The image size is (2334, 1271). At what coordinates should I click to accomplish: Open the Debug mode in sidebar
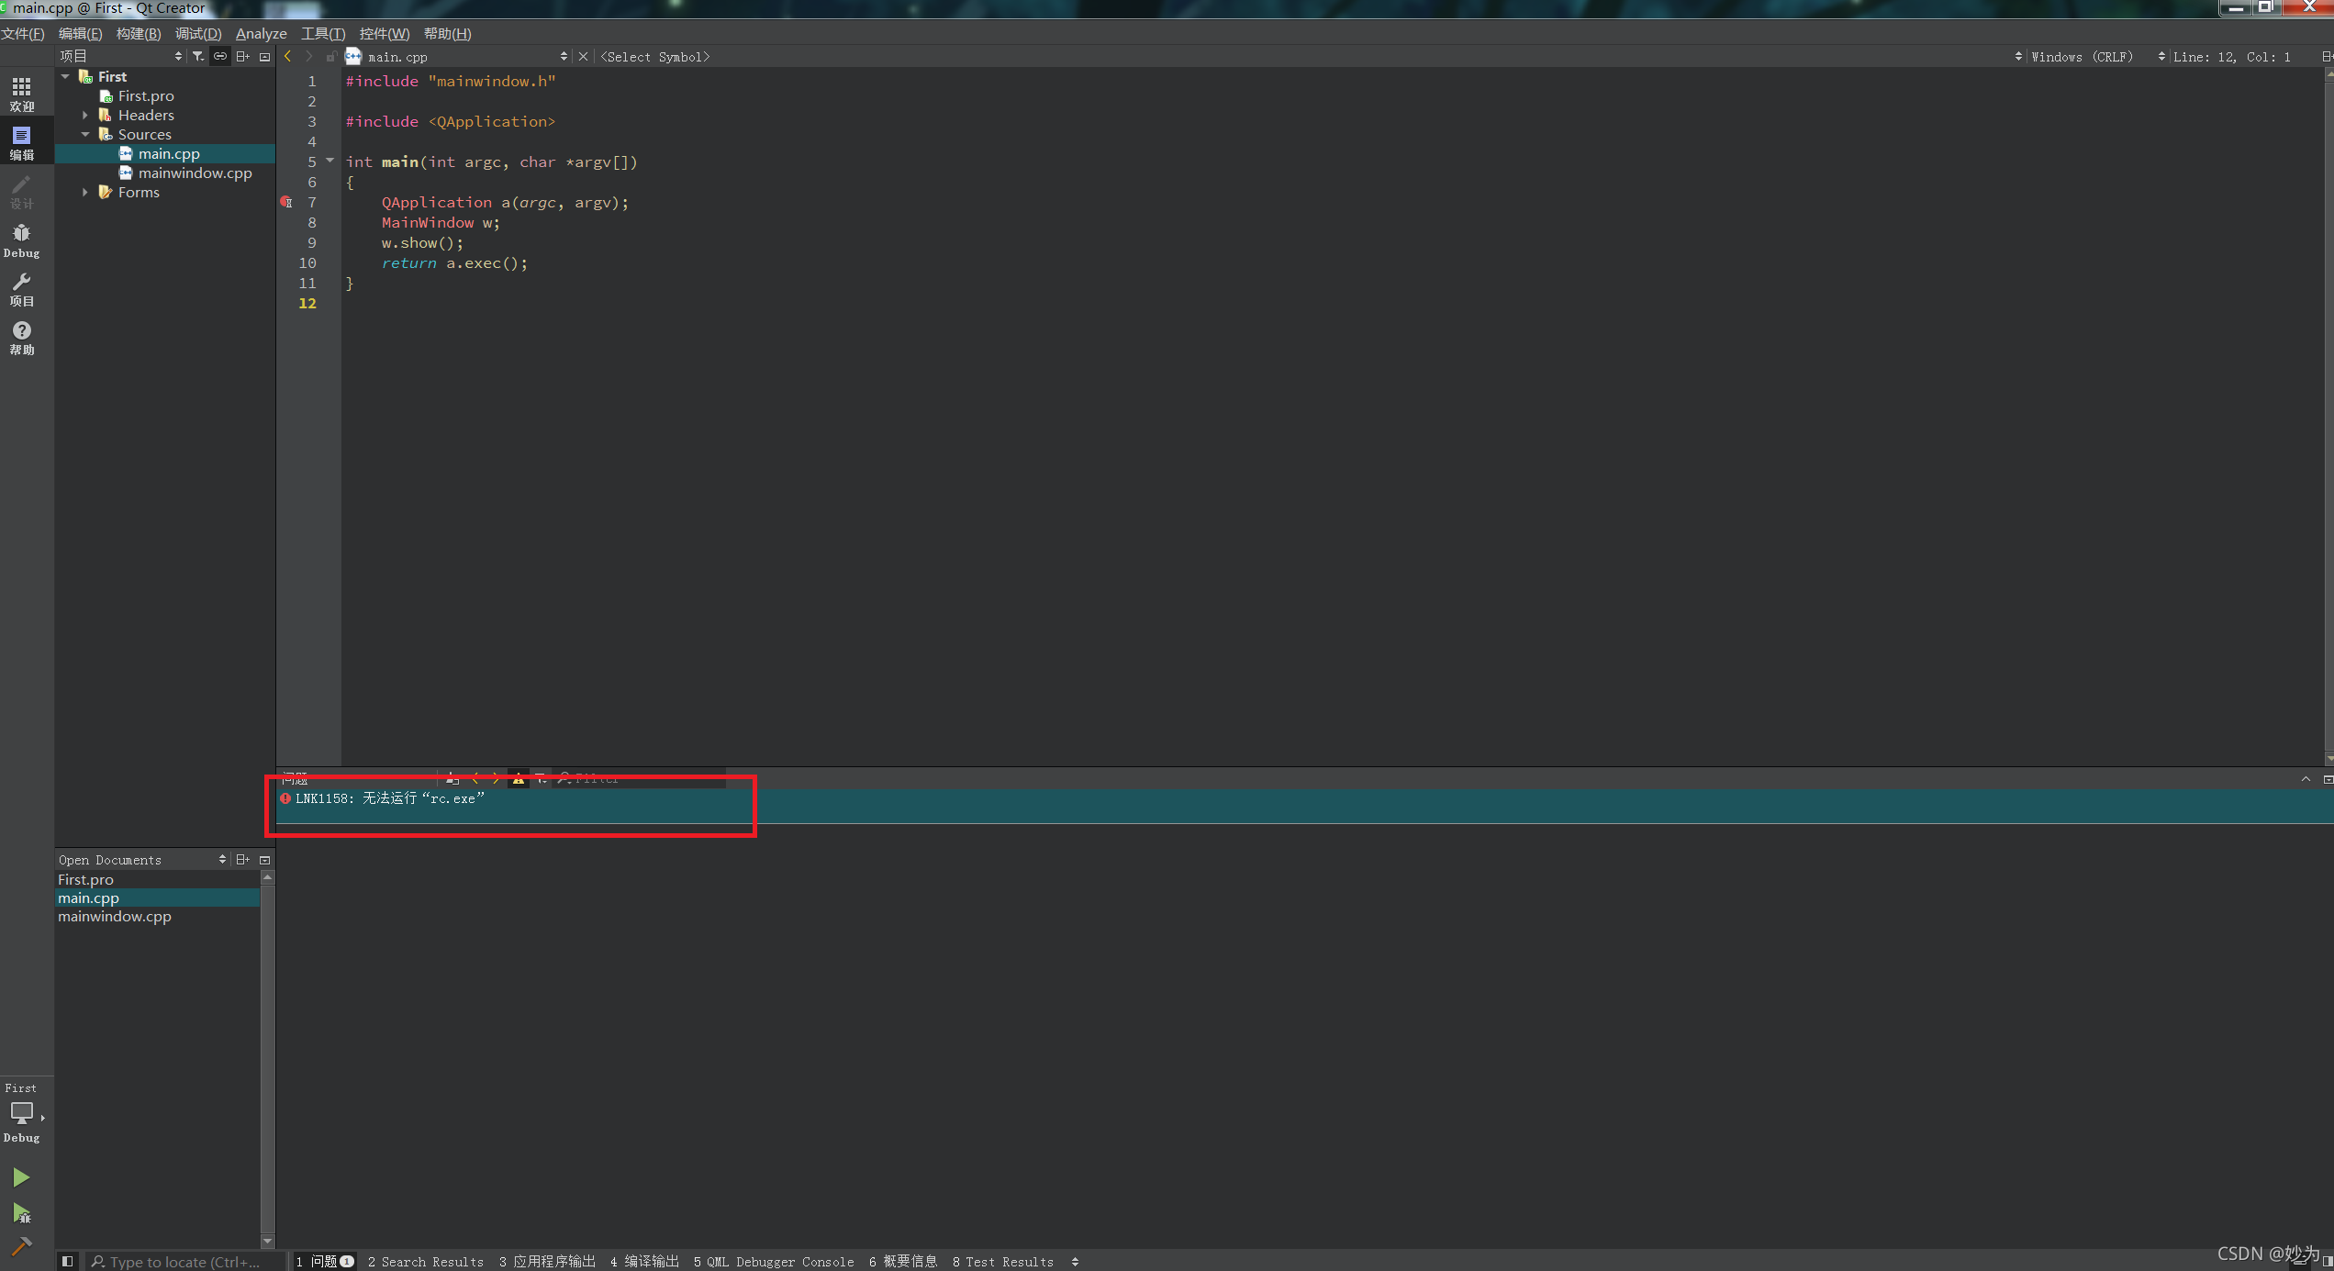point(22,240)
